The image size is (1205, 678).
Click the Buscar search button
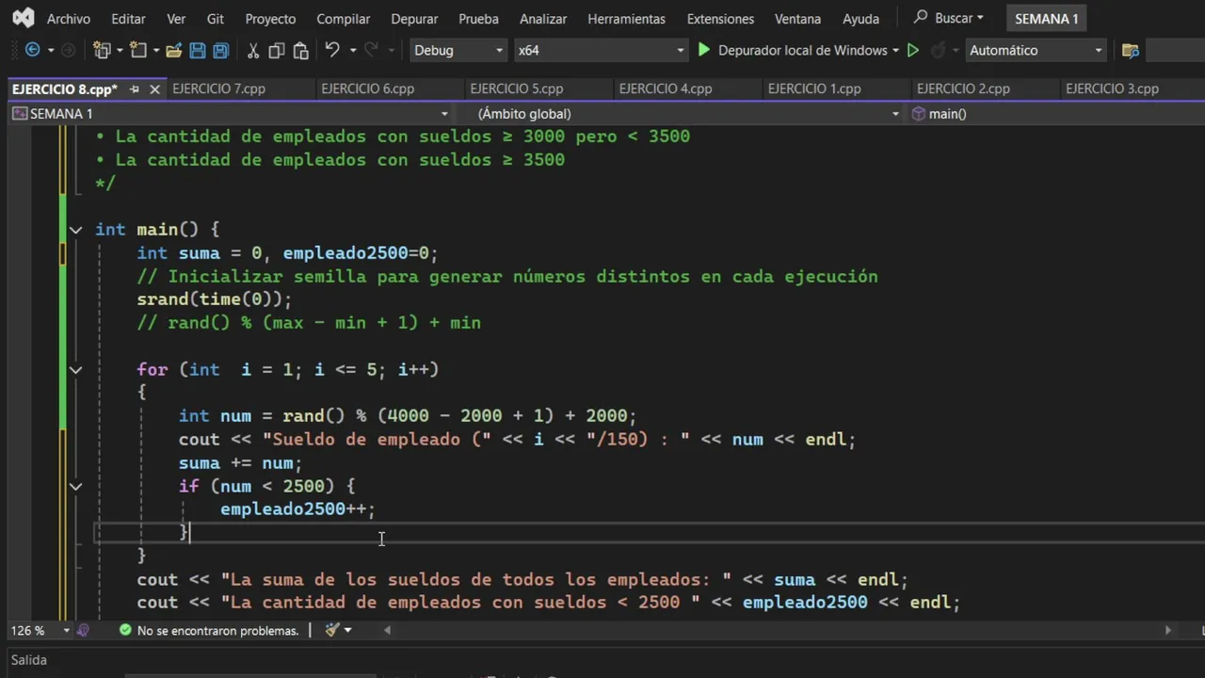[948, 18]
